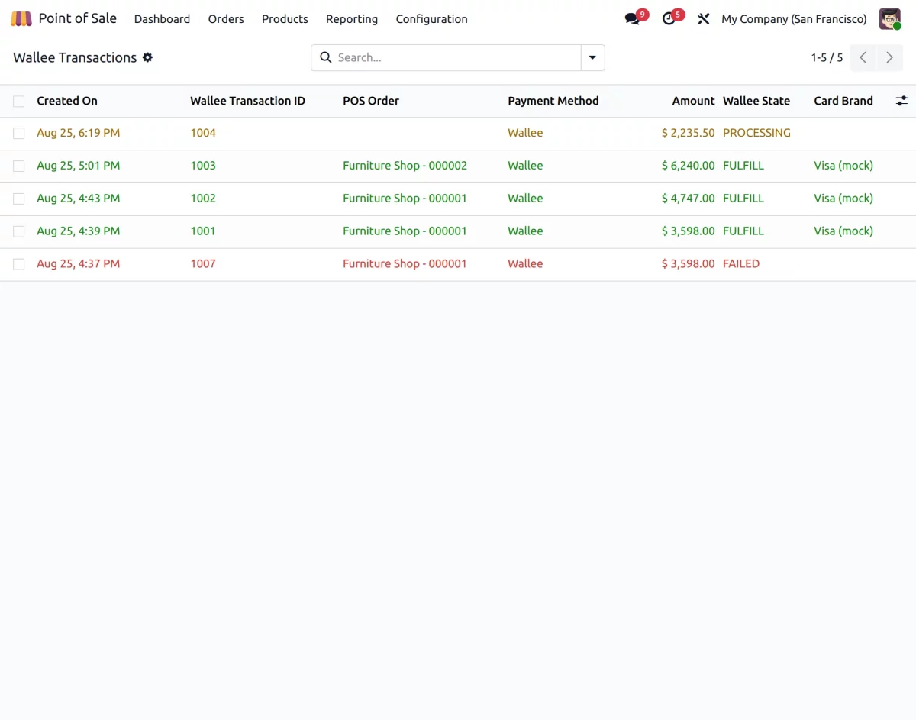Open the user avatar menu
Screen dimensions: 916x720
coord(890,18)
